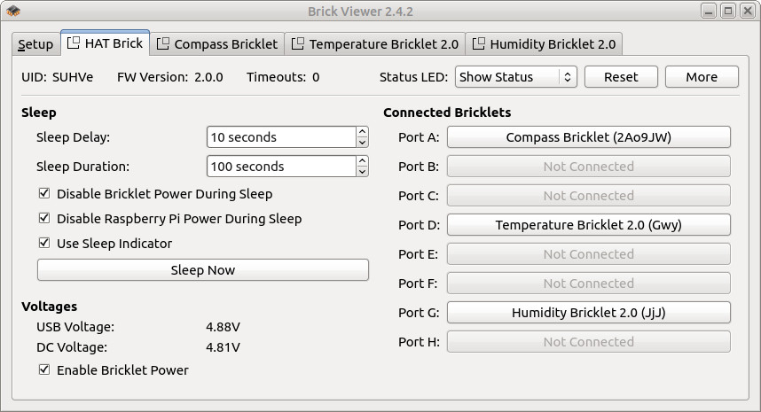Uncheck Enable Bricklet Power
761x412 pixels.
44,369
